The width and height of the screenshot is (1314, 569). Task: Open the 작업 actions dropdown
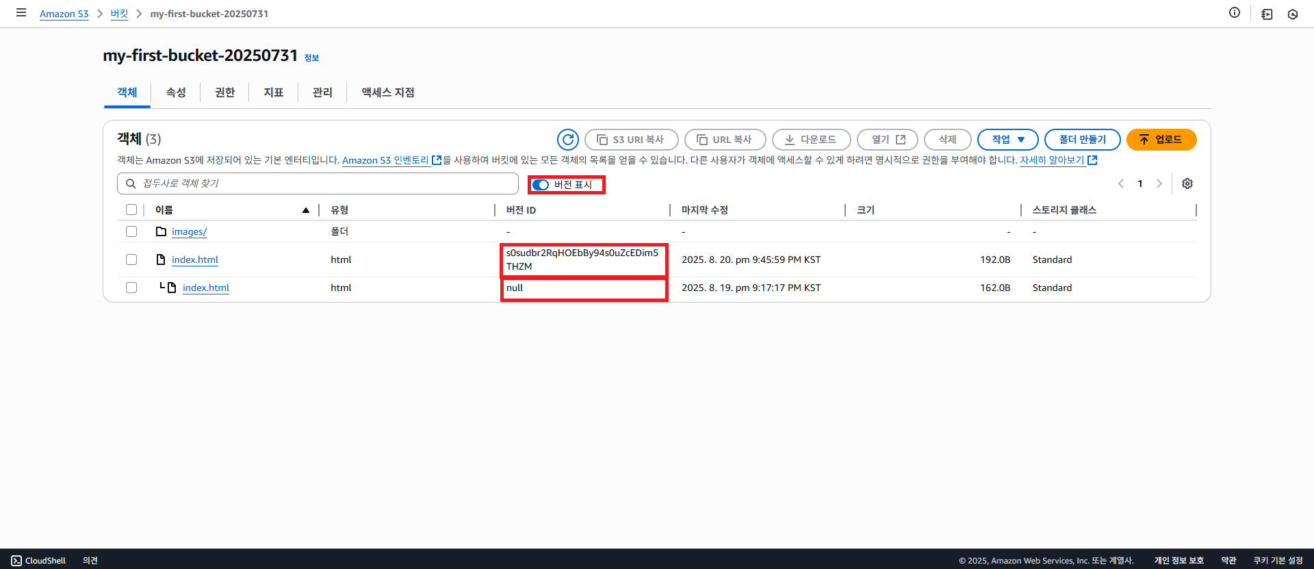(x=1008, y=140)
